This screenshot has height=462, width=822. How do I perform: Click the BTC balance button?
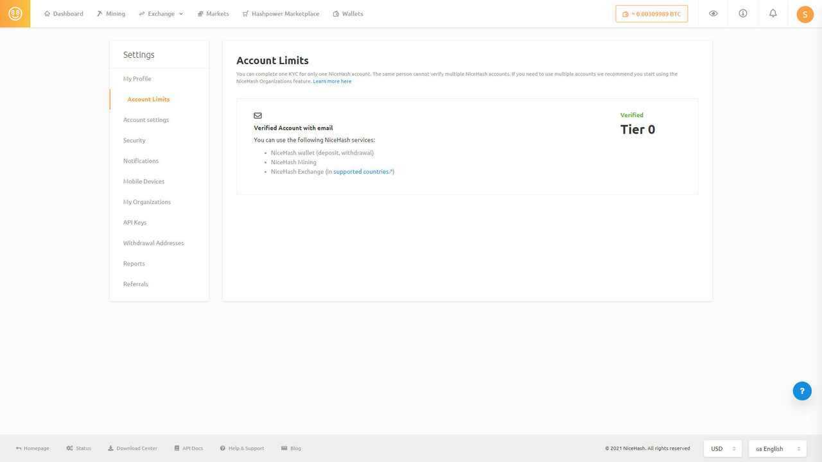point(652,13)
